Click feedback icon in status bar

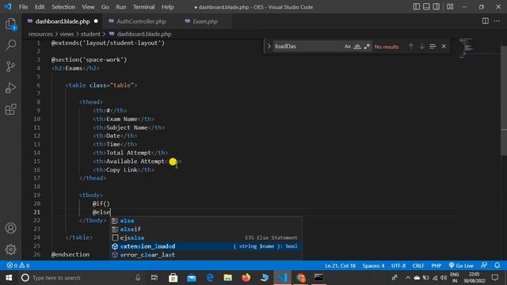point(484,265)
